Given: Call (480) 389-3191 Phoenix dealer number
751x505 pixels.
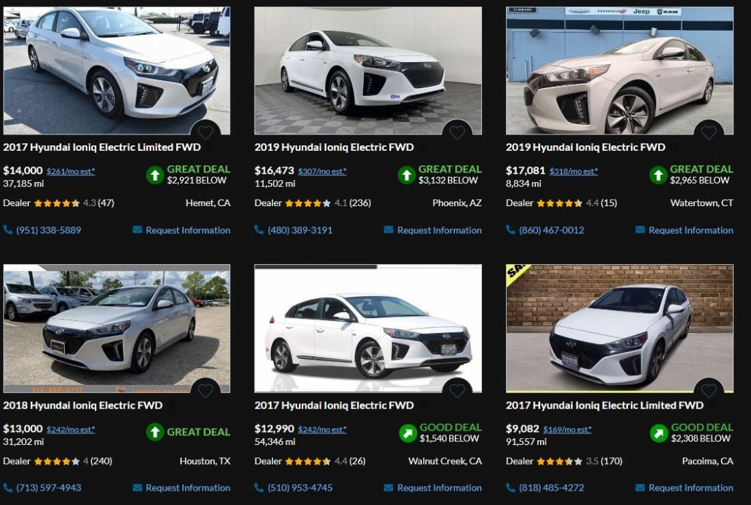Looking at the screenshot, I should click(x=300, y=230).
